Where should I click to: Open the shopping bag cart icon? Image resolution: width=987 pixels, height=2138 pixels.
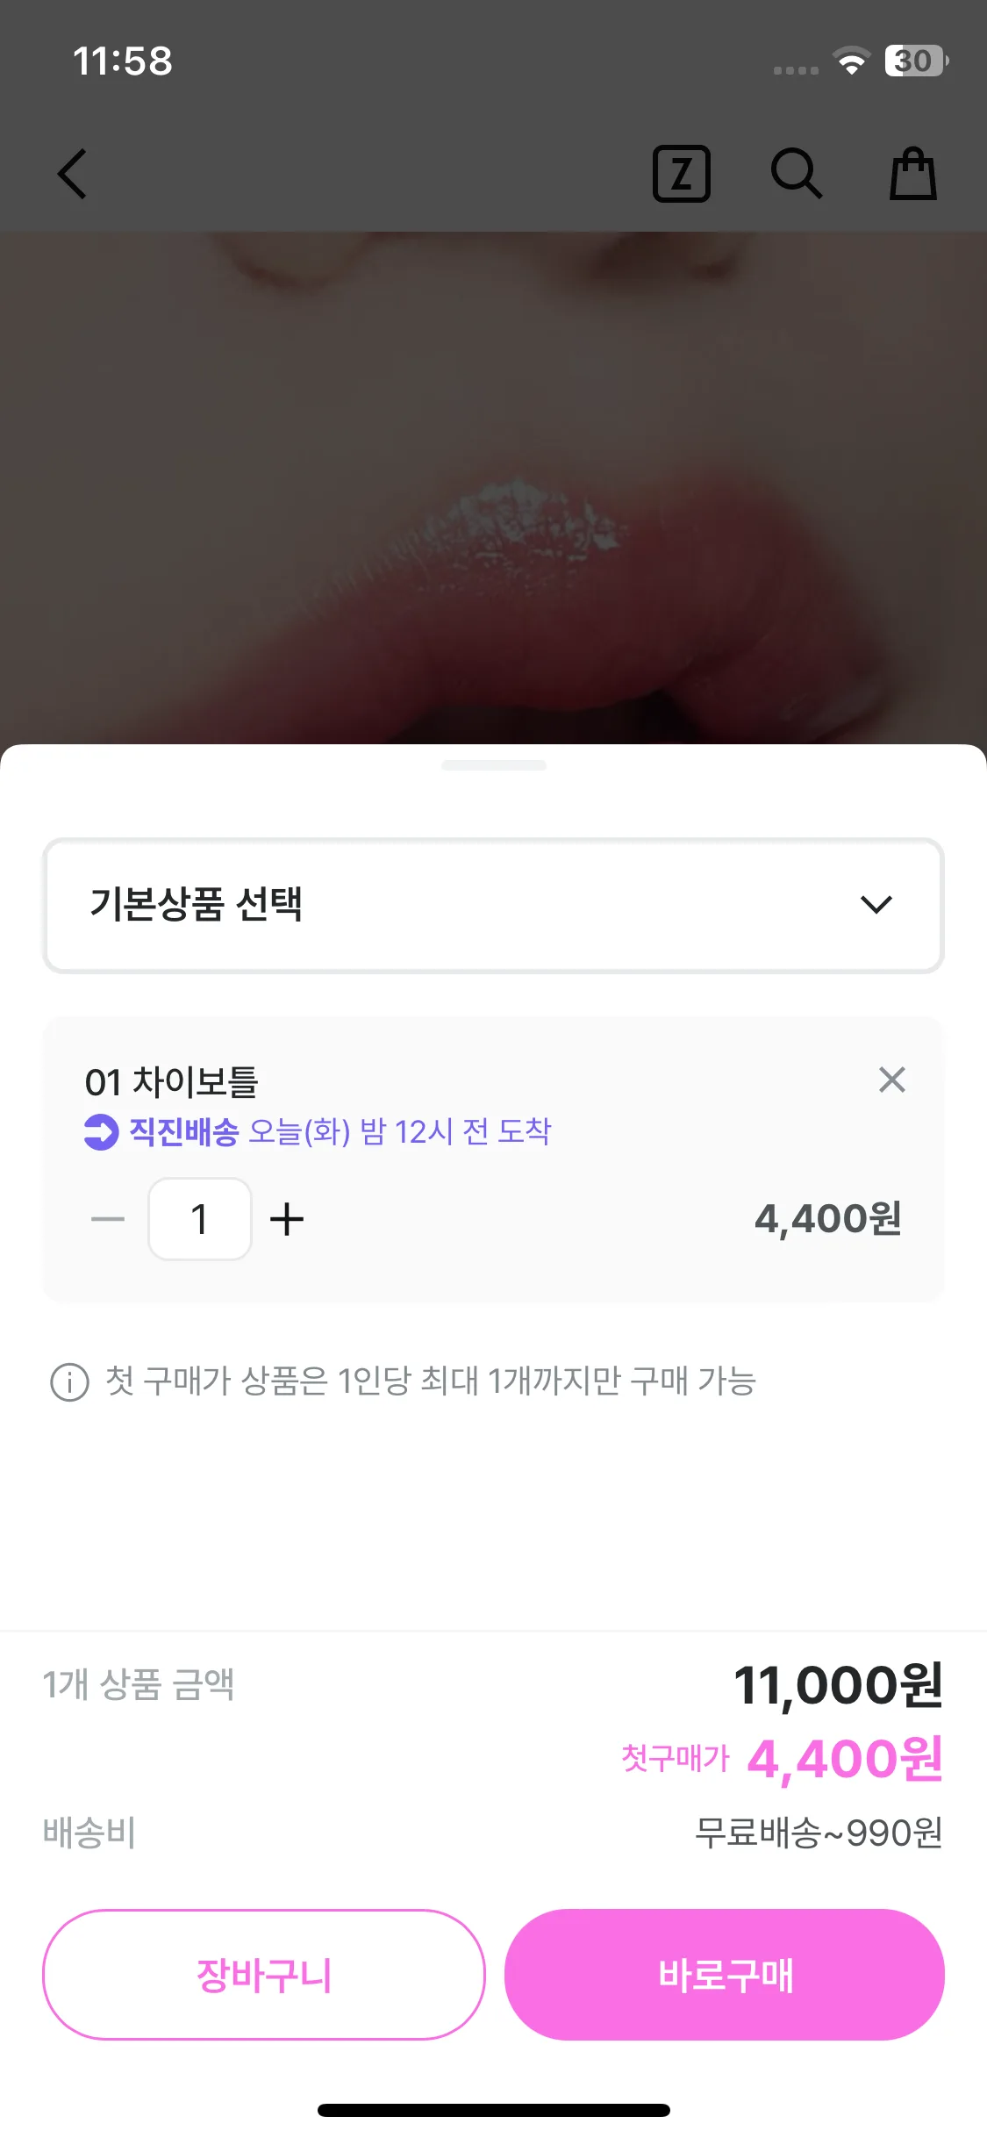coord(913,174)
